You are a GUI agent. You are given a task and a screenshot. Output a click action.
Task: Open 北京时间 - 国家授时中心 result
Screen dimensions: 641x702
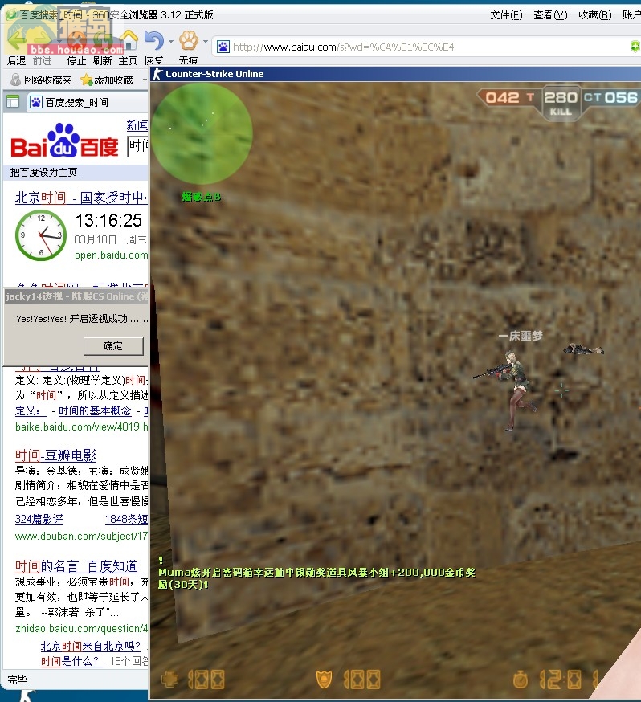81,198
